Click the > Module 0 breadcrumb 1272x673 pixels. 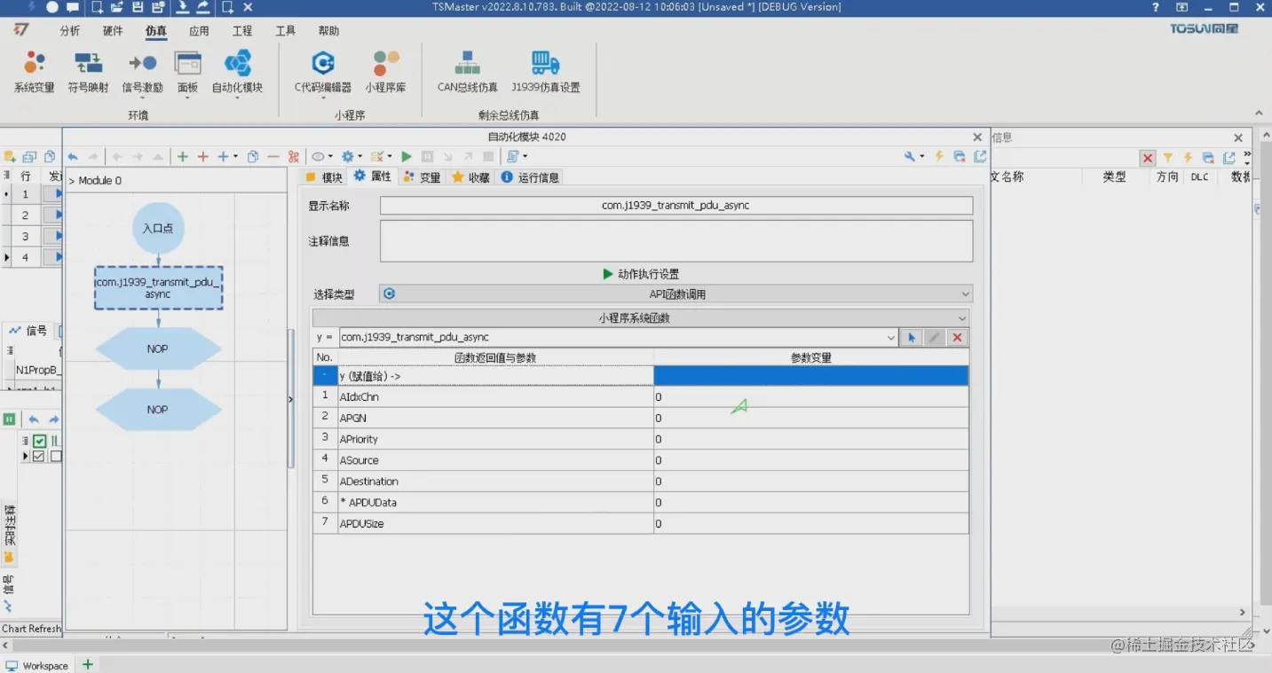[x=95, y=180]
